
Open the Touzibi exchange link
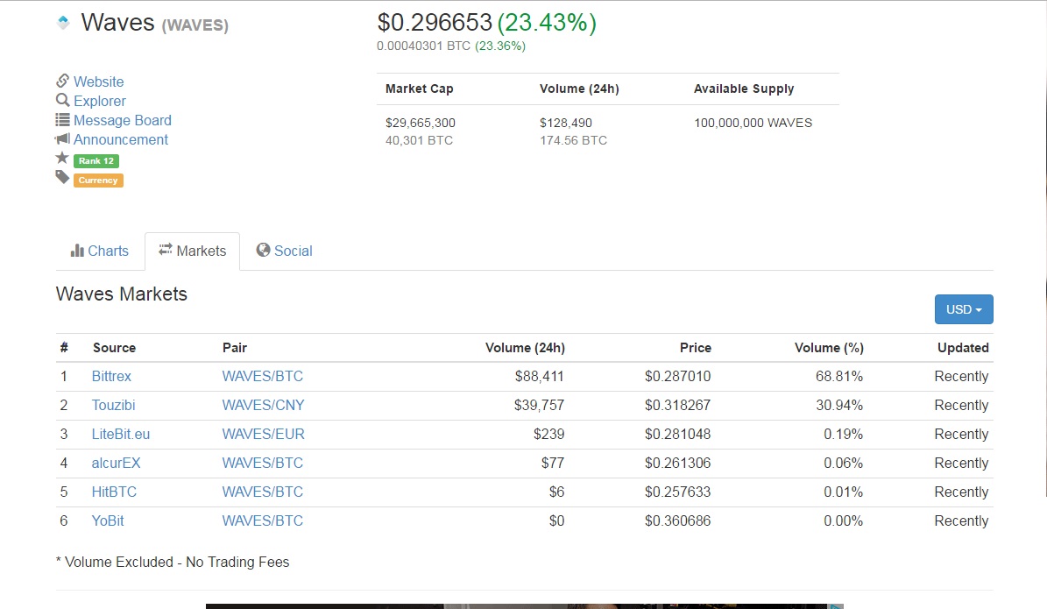114,406
